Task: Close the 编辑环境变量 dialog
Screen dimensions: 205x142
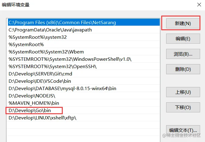Action: pyautogui.click(x=199, y=5)
